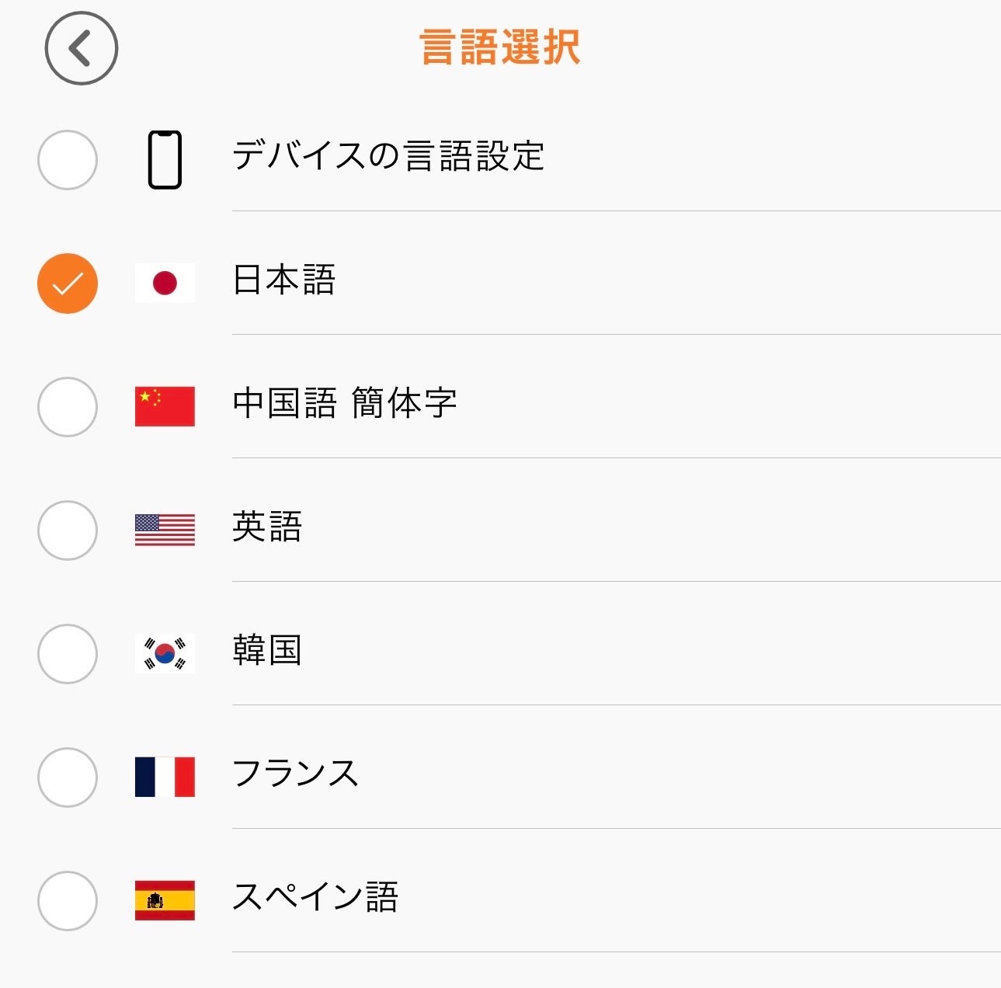
Task: Click the smartphone device icon
Action: [165, 160]
